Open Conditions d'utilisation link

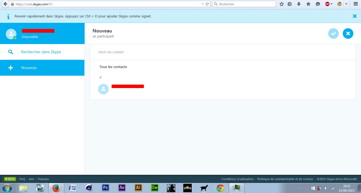237,179
